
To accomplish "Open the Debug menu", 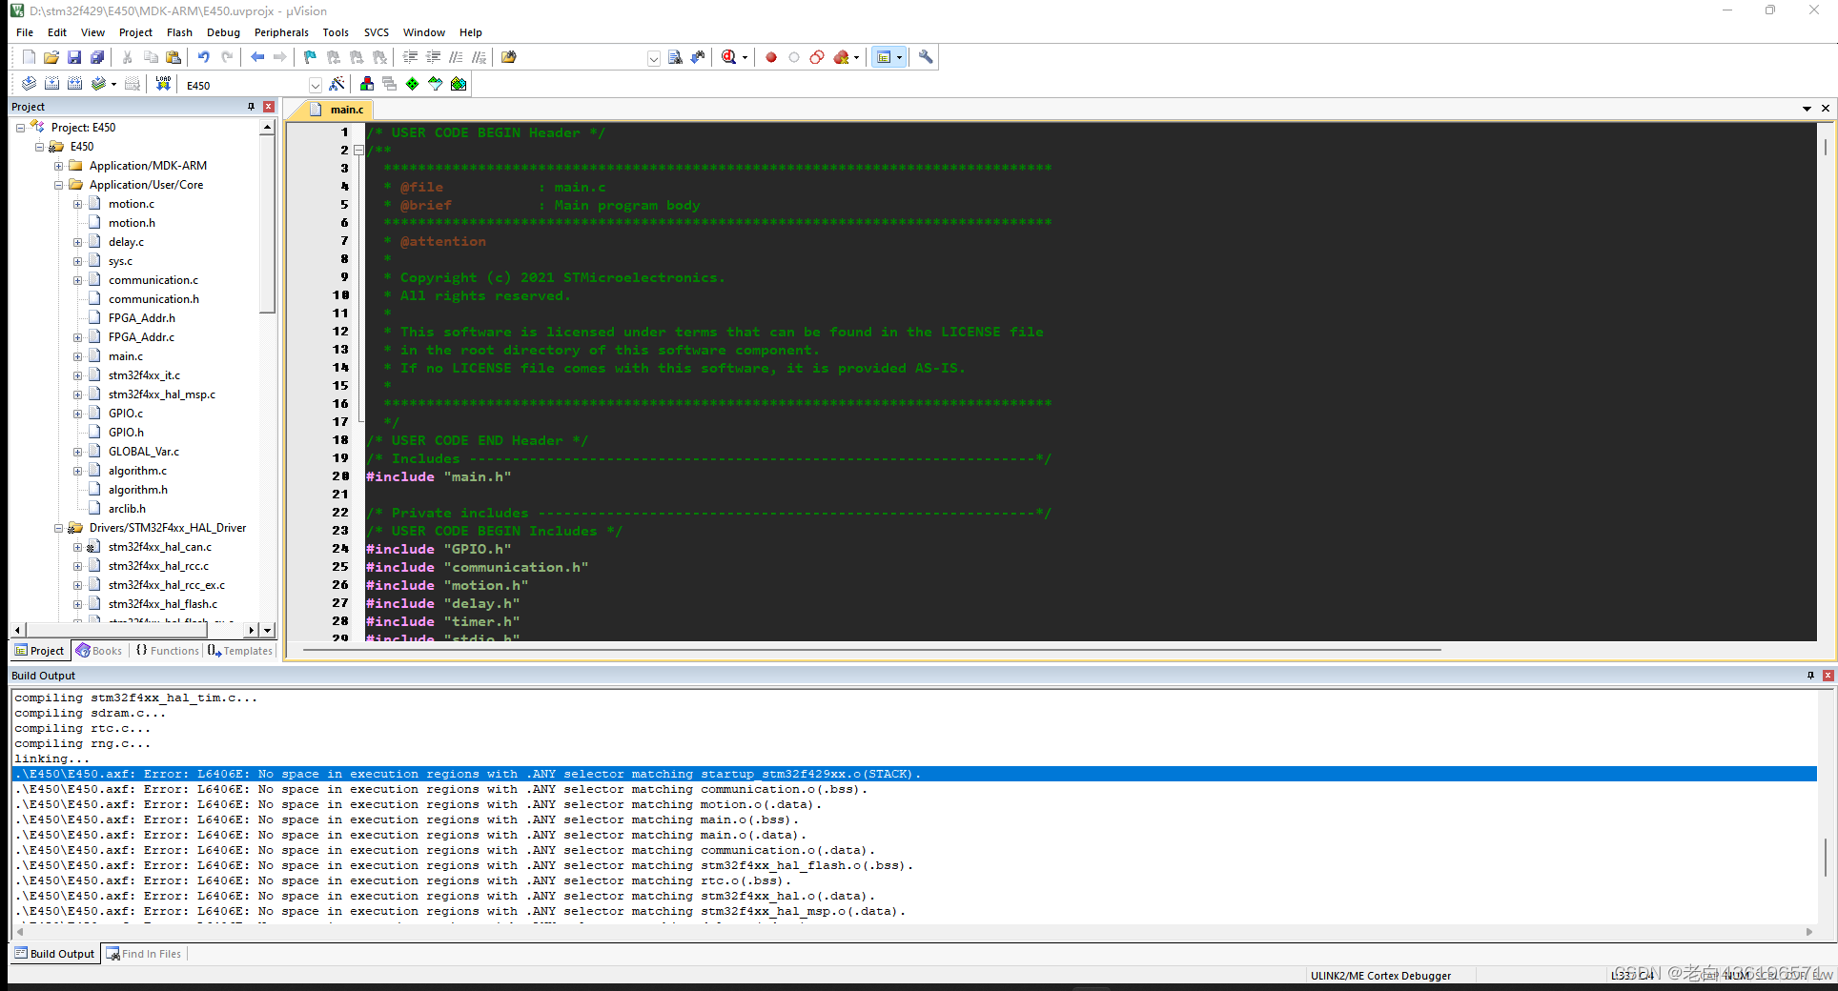I will click(x=223, y=32).
